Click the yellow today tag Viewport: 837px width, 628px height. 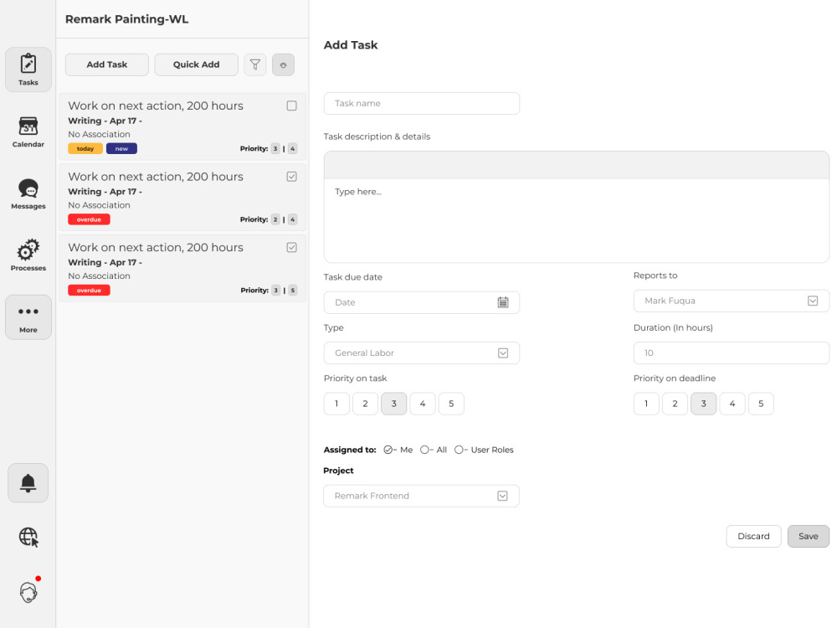[x=85, y=148]
